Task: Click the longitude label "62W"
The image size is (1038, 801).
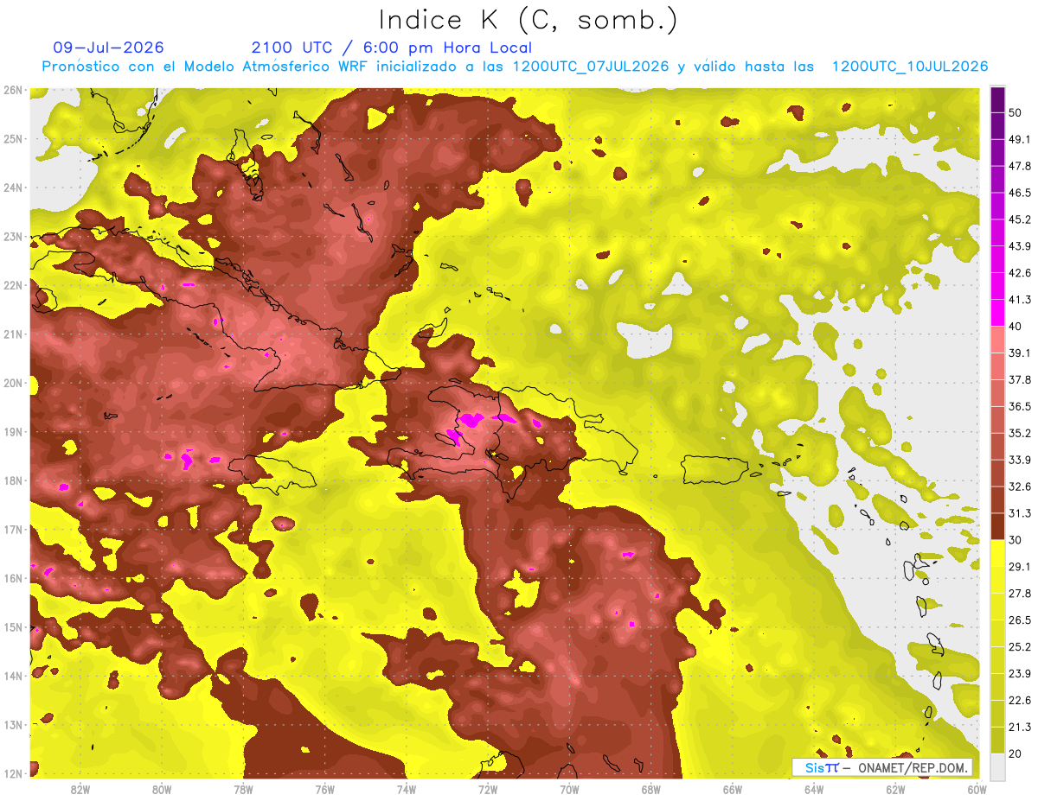Action: (895, 789)
